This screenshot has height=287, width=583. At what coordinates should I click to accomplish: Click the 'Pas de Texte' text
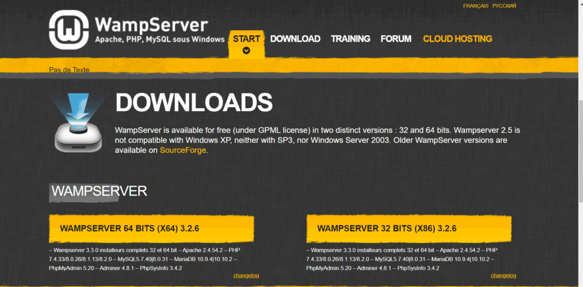click(x=69, y=70)
